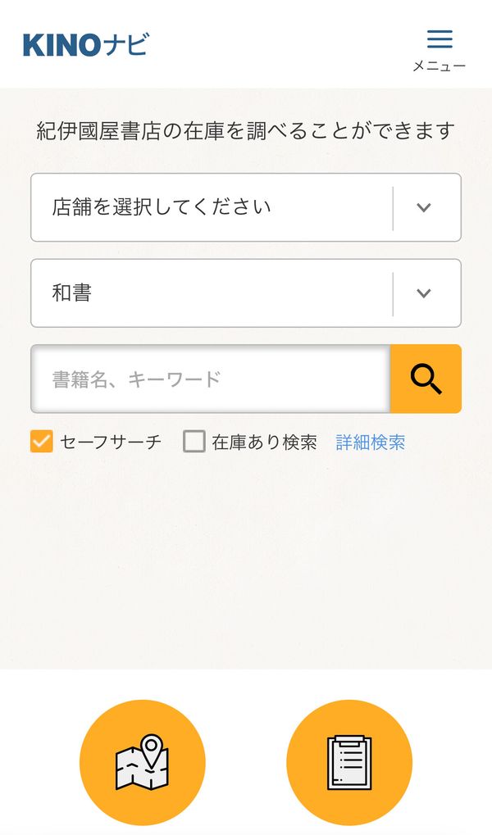The width and height of the screenshot is (492, 835).
Task: Open the hamburger menu icon
Action: click(x=440, y=39)
